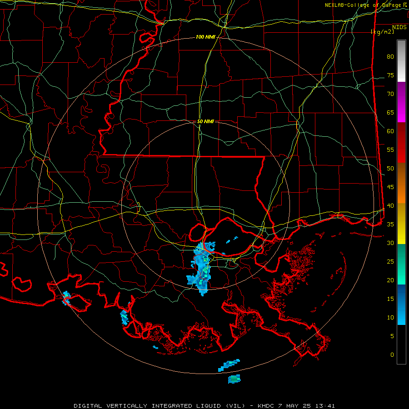Select the 50 NMI range ring label
The height and width of the screenshot is (409, 409).
coord(205,121)
